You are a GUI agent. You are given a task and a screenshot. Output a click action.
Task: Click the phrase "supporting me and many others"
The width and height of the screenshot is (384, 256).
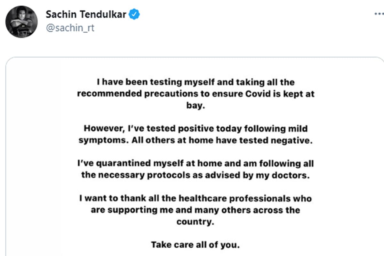tap(178, 210)
